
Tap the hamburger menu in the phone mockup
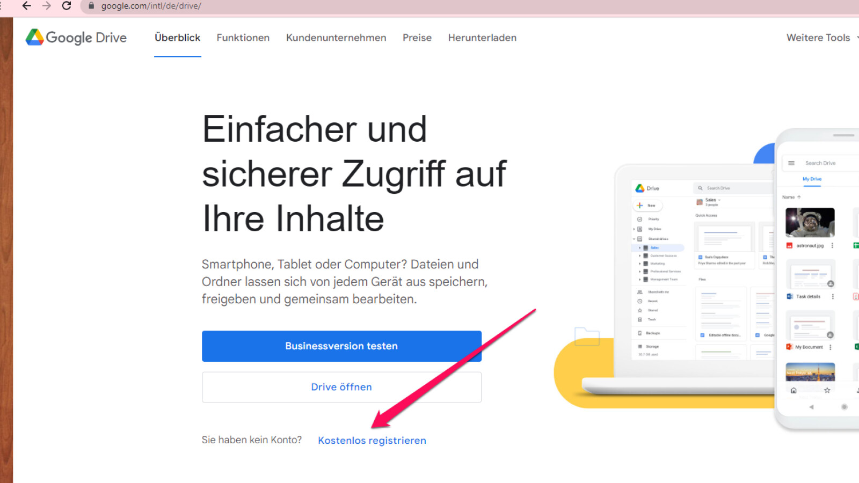tap(791, 163)
